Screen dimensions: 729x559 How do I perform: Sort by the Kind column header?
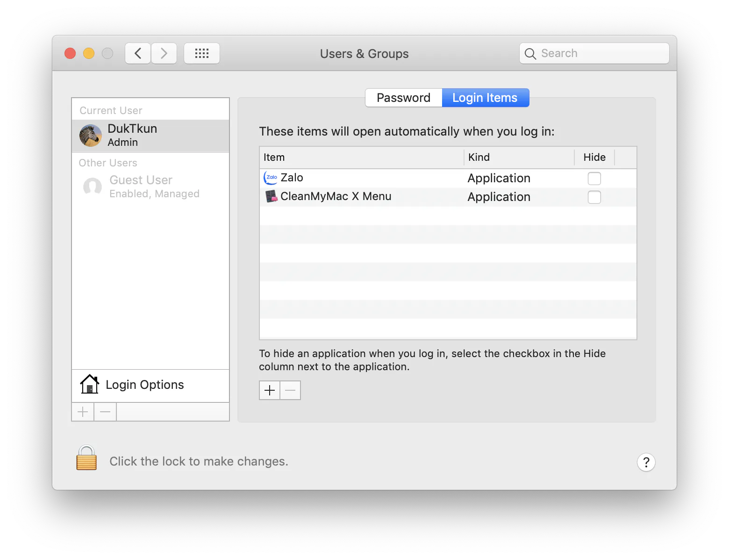(x=519, y=158)
